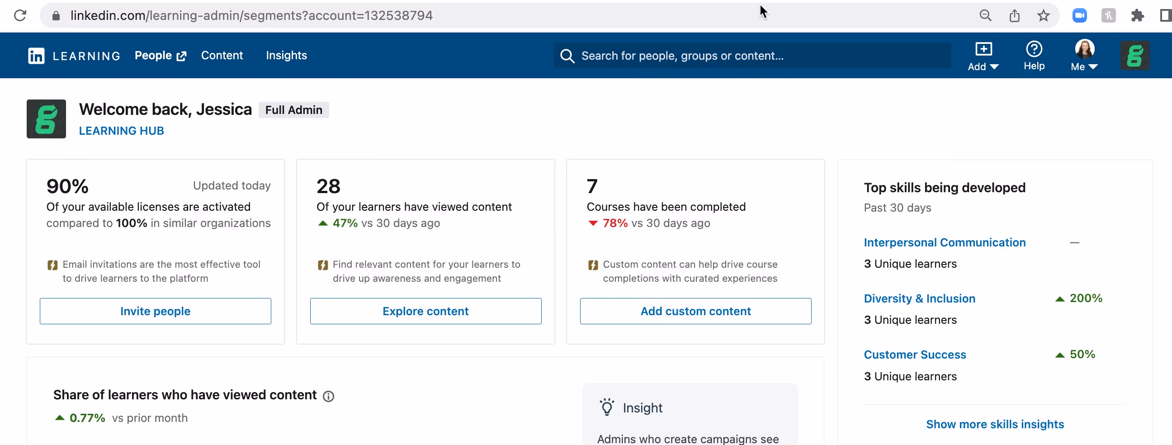Bookmark this page with the star icon
The width and height of the screenshot is (1172, 445).
click(1043, 16)
